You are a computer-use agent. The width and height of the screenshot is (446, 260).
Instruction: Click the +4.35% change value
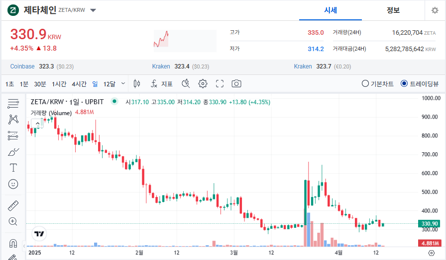21,48
